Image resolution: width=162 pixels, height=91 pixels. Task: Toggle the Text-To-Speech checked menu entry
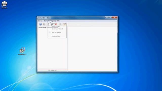click(x=57, y=33)
